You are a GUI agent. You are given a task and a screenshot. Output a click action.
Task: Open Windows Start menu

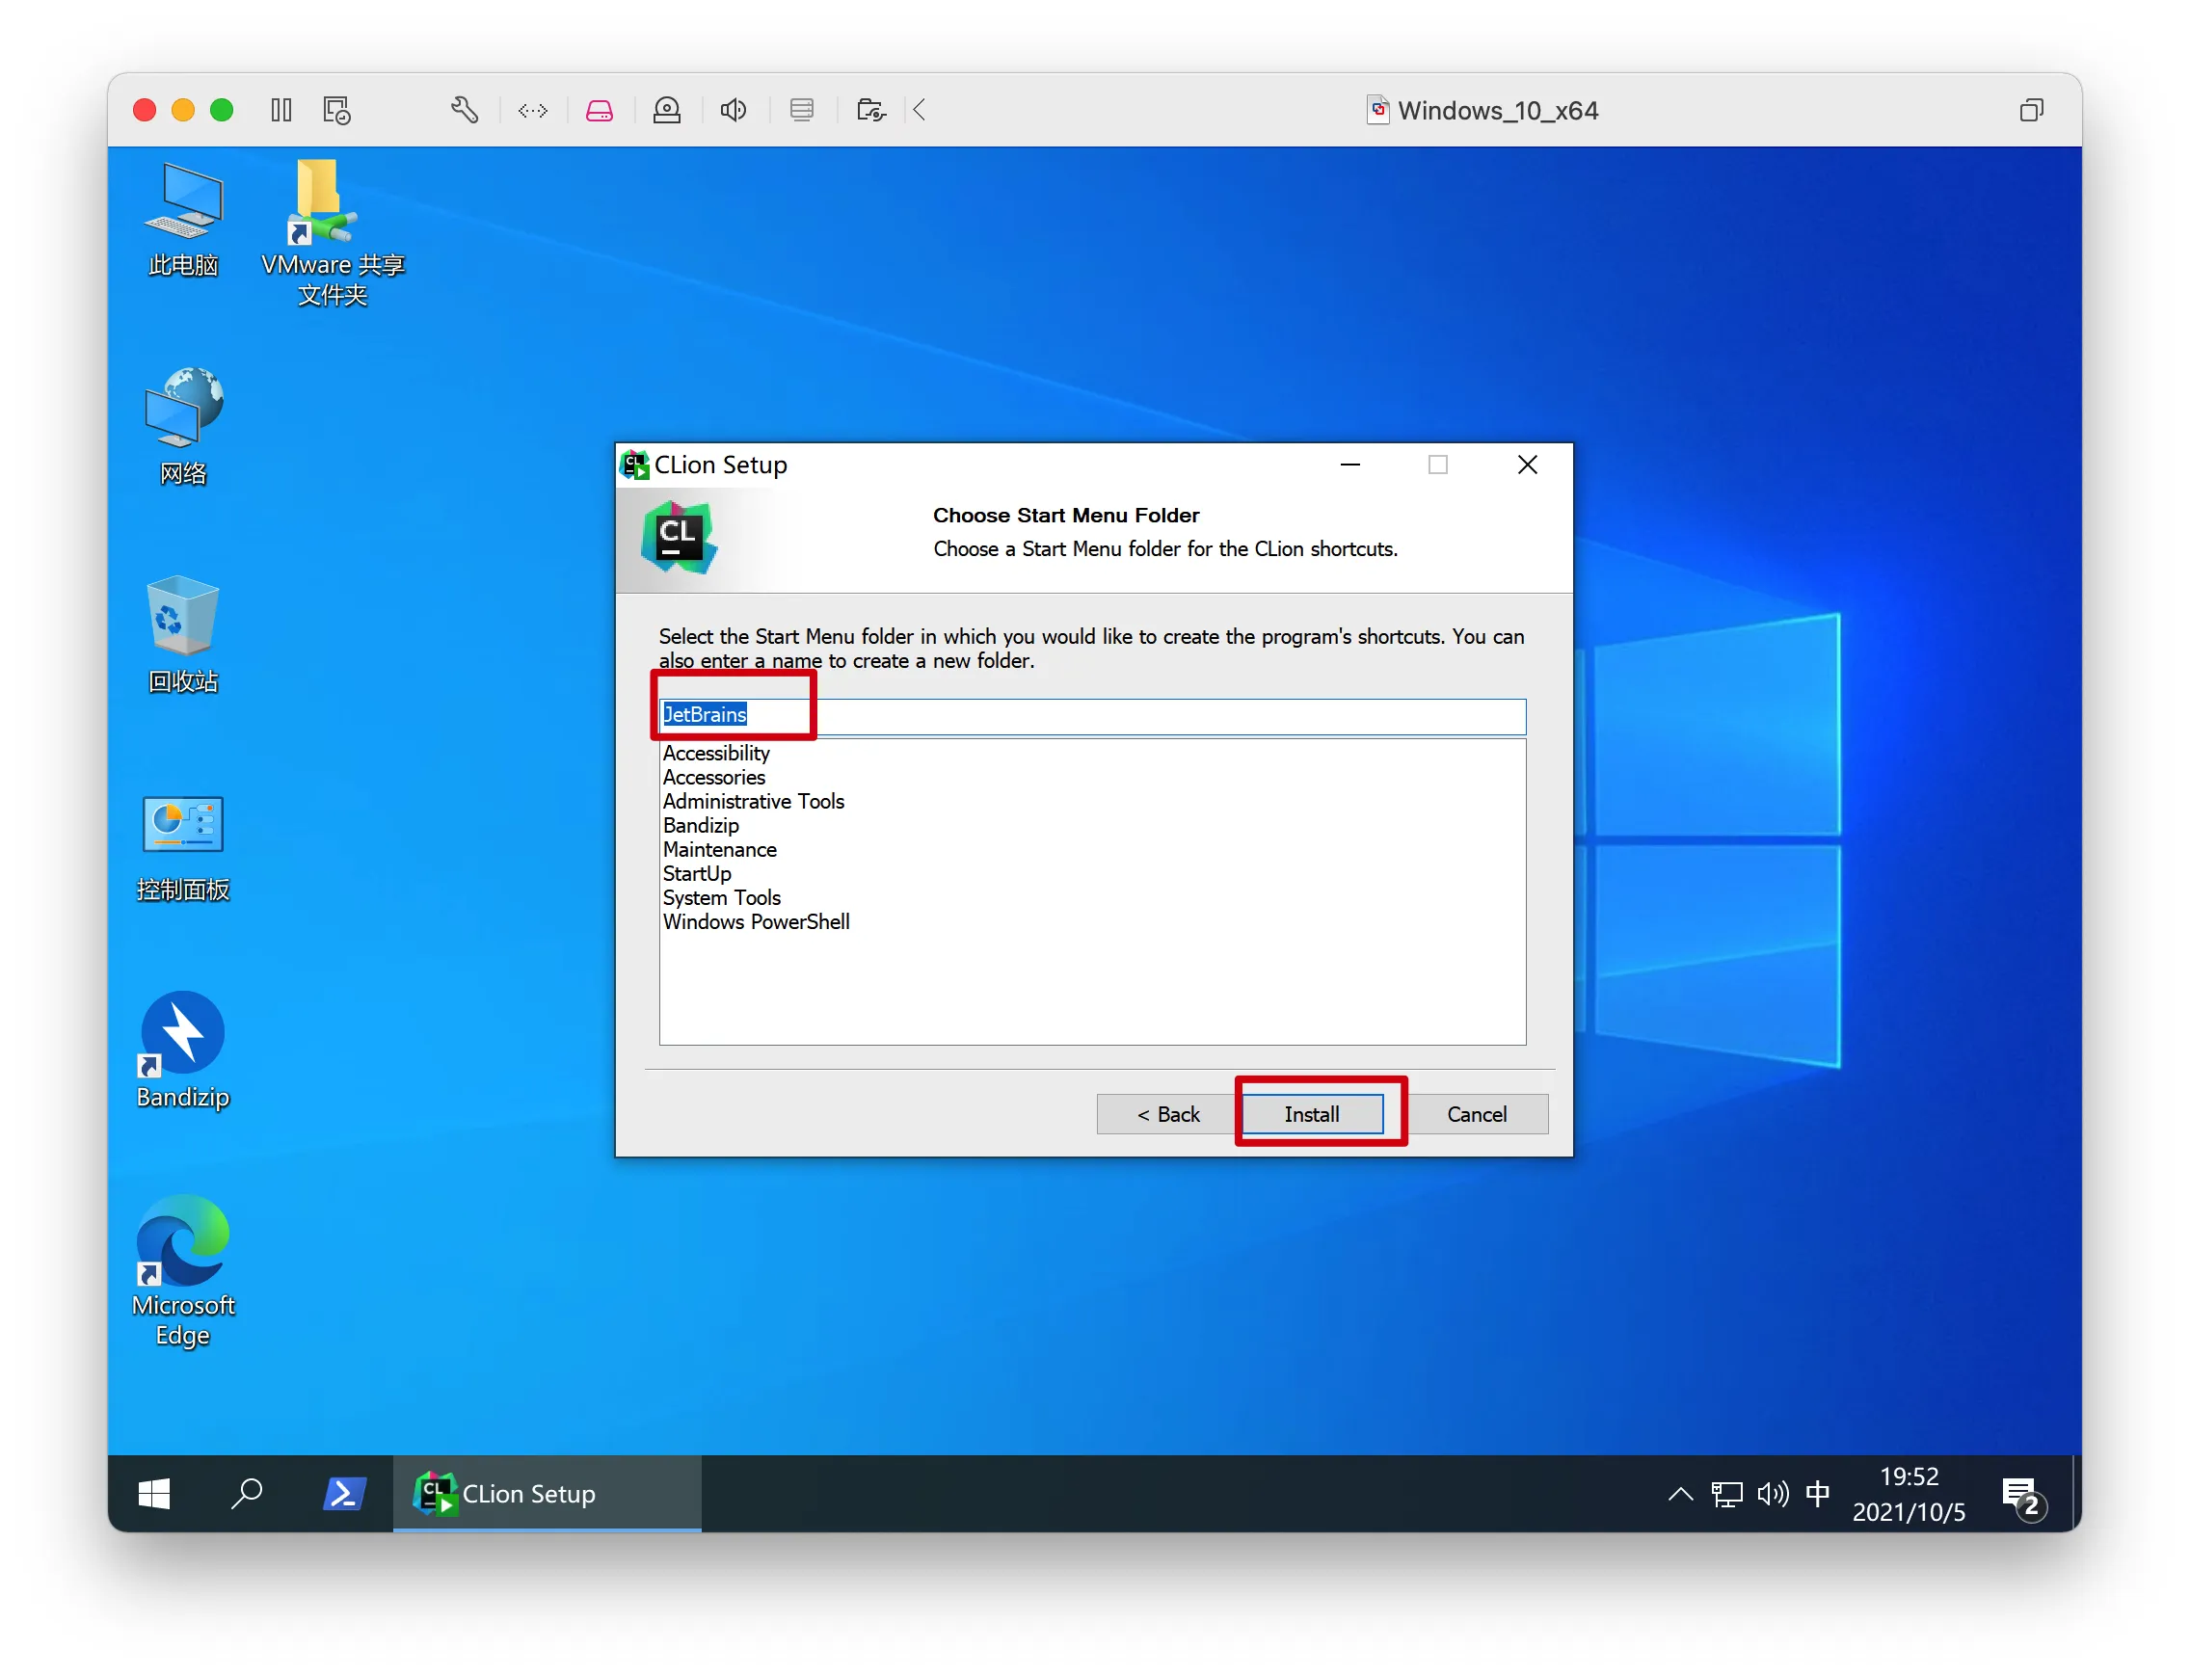153,1493
